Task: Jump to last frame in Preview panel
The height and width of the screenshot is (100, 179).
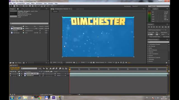Action: click(x=160, y=27)
